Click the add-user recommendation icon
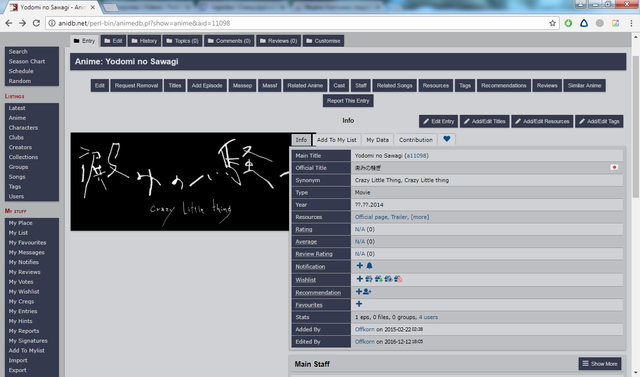 tap(367, 292)
